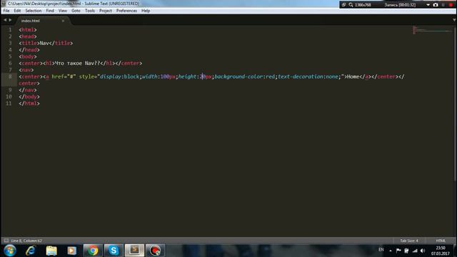457x257 pixels.
Task: Open the Preferences menu
Action: click(x=126, y=11)
